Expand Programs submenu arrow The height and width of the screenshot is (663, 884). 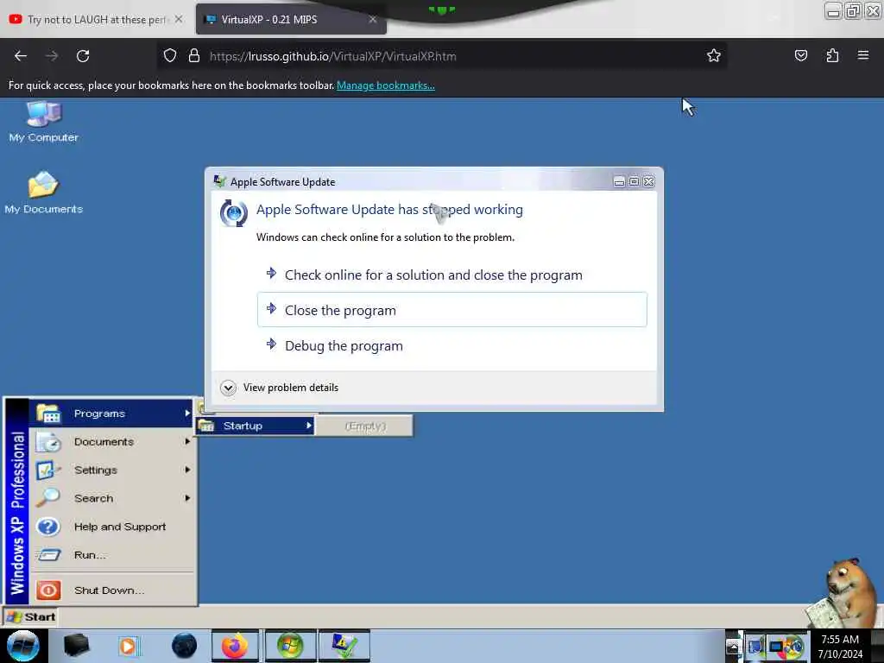[x=187, y=414]
